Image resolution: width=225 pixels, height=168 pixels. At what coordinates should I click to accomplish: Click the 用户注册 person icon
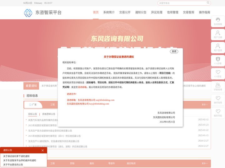(x=218, y=33)
